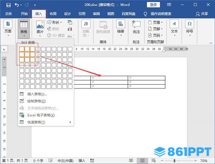Open the 图片 picture button
Viewport: 215px width, 164px height.
[x=40, y=29]
